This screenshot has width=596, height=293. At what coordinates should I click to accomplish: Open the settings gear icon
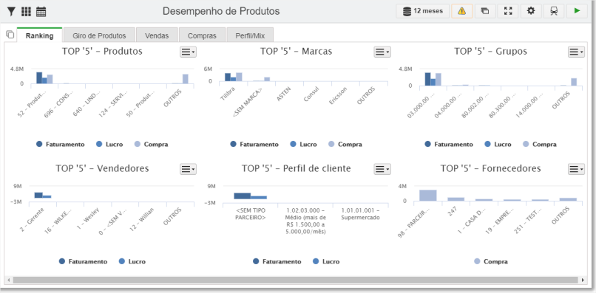tap(531, 11)
